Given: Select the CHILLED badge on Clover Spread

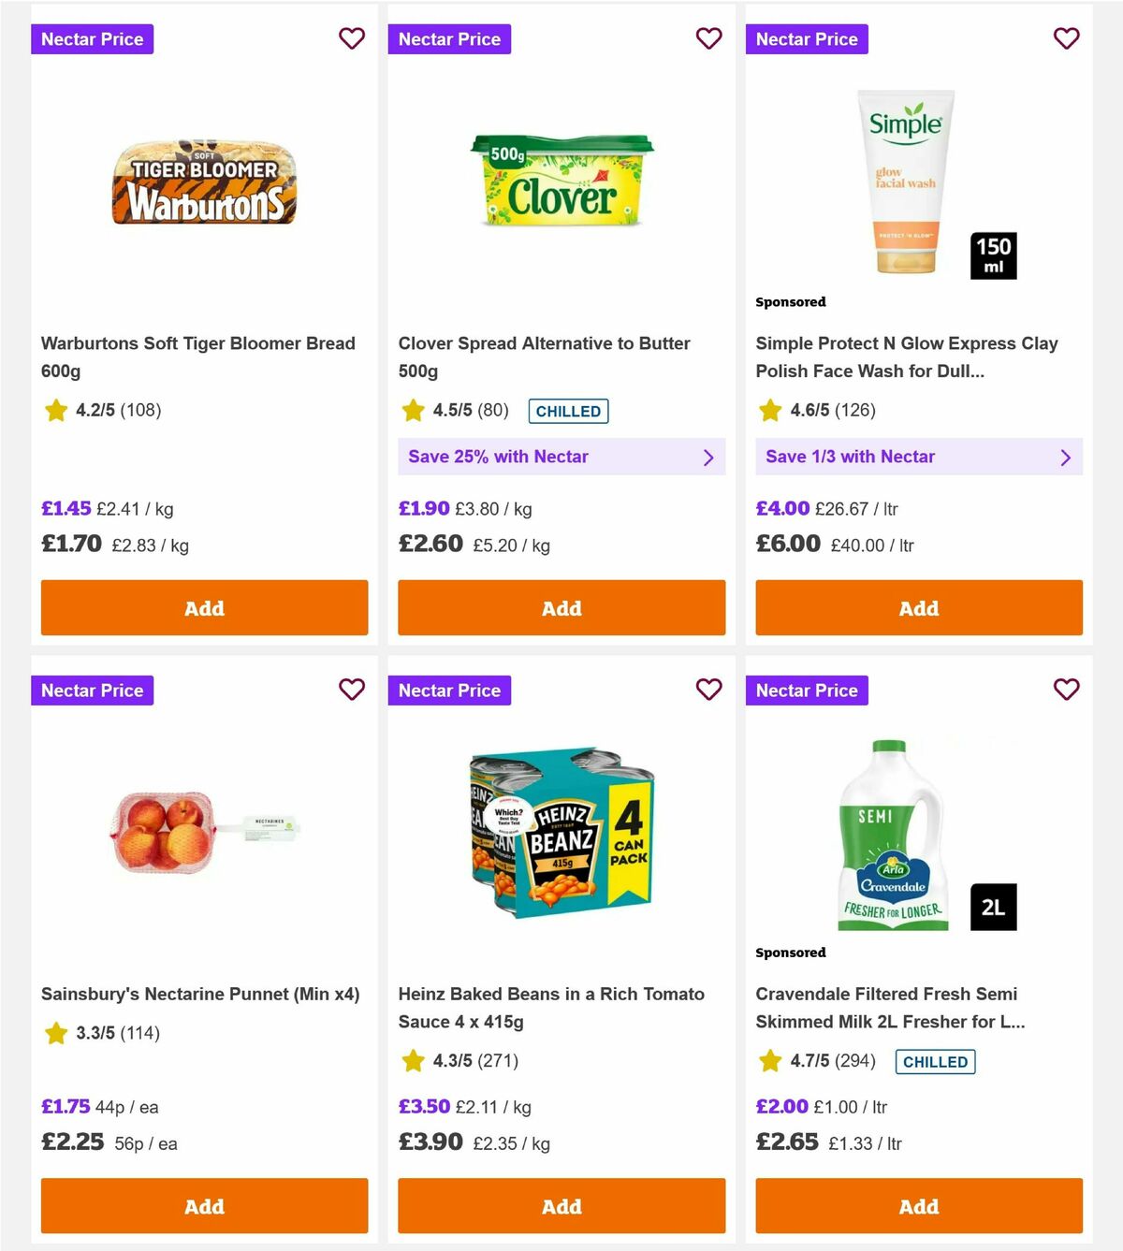Looking at the screenshot, I should point(568,411).
